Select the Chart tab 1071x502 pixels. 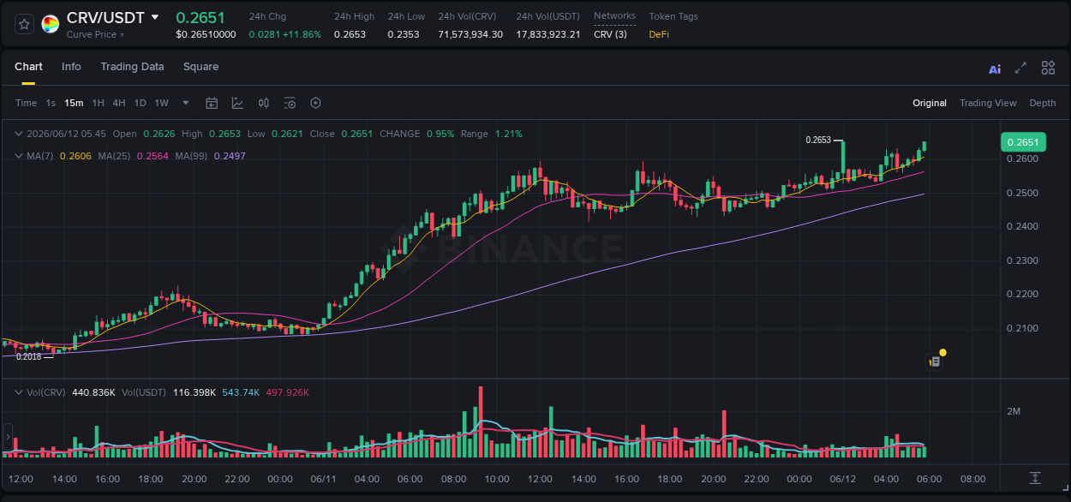[x=28, y=67]
